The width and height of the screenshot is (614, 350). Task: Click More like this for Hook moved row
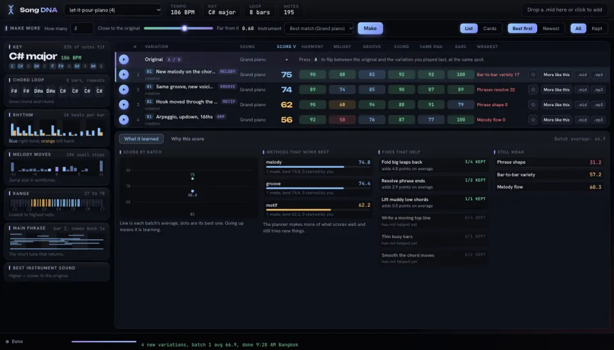click(556, 105)
